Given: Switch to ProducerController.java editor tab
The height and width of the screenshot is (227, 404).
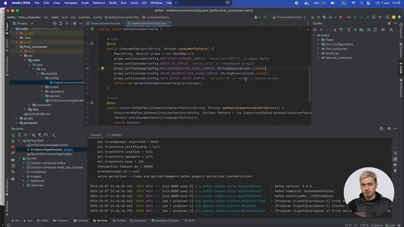Looking at the screenshot, I should click(105, 23).
